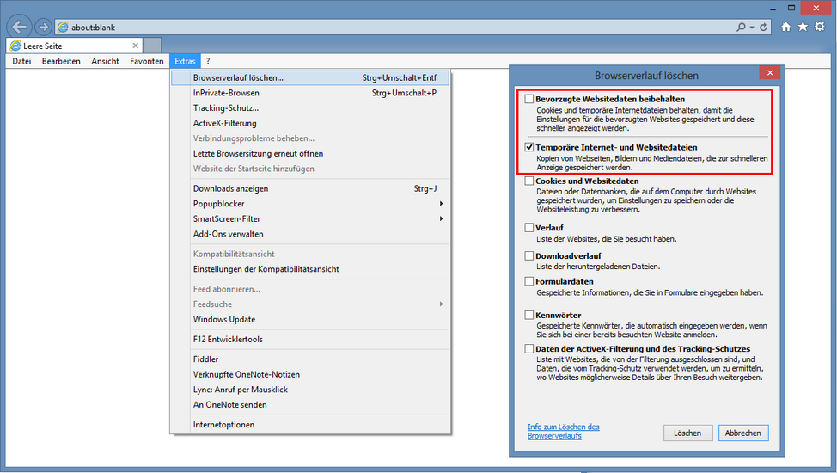
Task: Click the Abbrechen button
Action: [743, 433]
